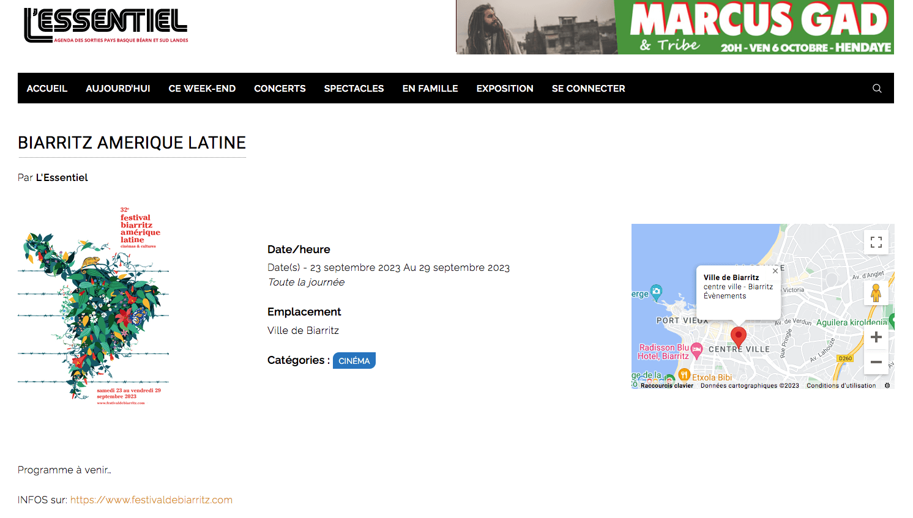Open the search magnifier icon
913x518 pixels.
coord(877,88)
